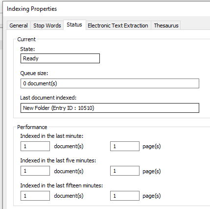Open the Electronic Text Extraction tab
The height and width of the screenshot is (209, 210).
tap(118, 26)
